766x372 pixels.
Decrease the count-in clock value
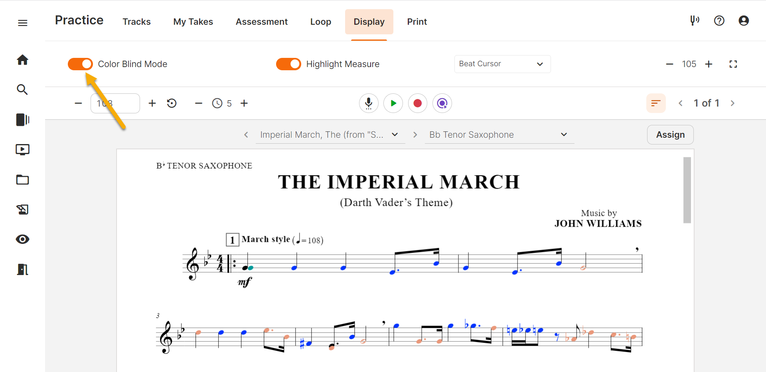click(x=199, y=103)
